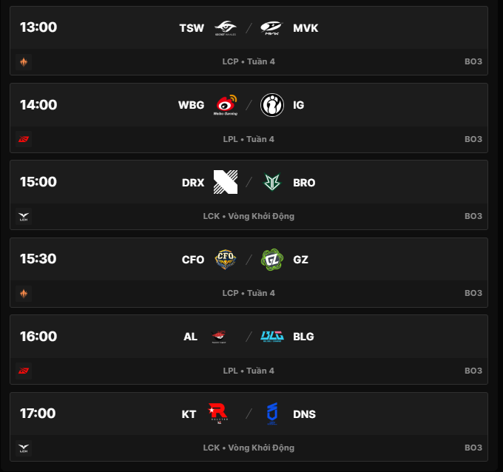This screenshot has height=472, width=503.
Task: Click the Invictus Gaming logo
Action: click(271, 105)
